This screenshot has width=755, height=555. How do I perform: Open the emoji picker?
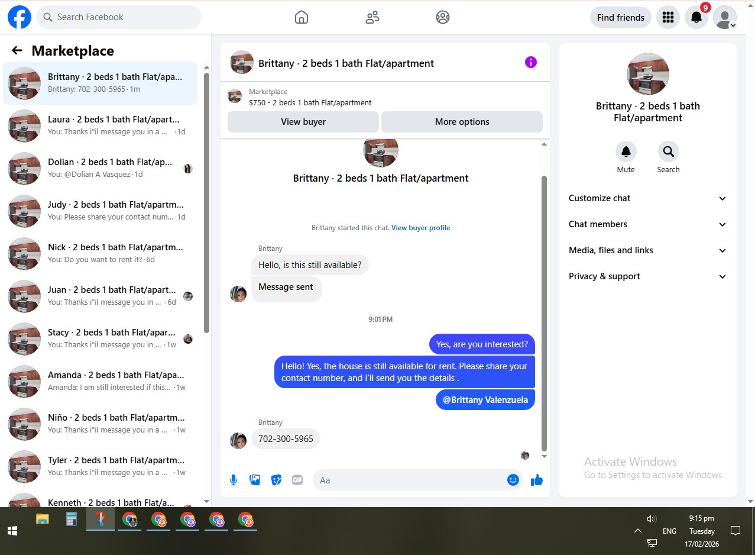(513, 480)
